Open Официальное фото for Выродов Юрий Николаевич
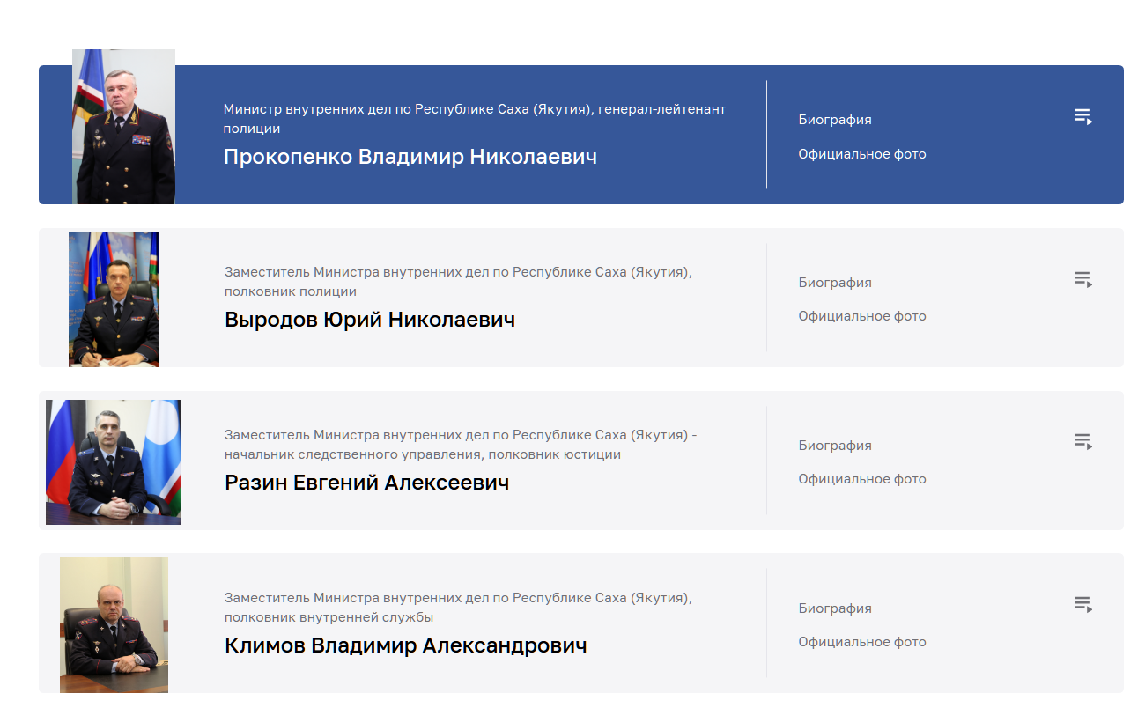Image resolution: width=1145 pixels, height=708 pixels. click(862, 316)
